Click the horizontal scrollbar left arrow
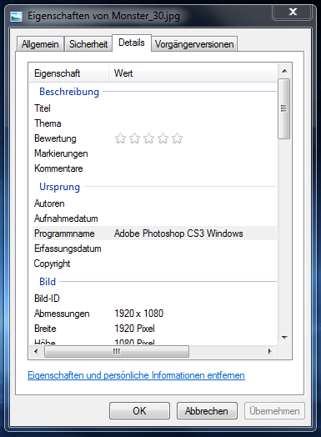 pyautogui.click(x=36, y=351)
